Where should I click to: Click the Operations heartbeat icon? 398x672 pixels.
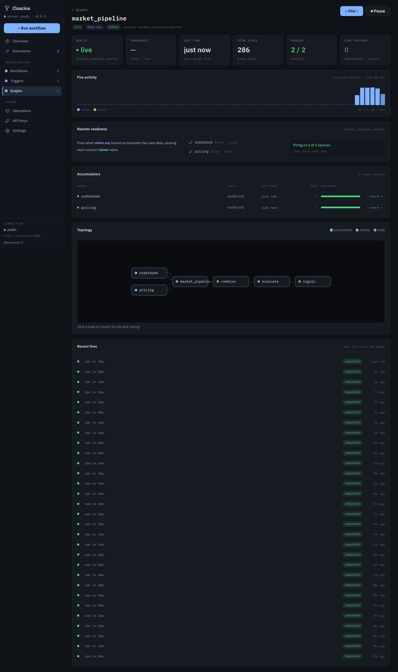pyautogui.click(x=7, y=111)
